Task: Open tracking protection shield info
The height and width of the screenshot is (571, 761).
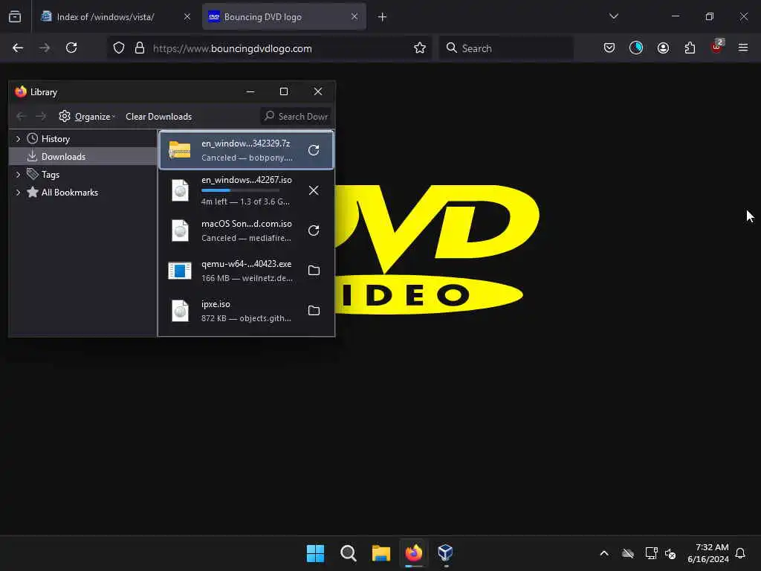Action: pos(119,48)
